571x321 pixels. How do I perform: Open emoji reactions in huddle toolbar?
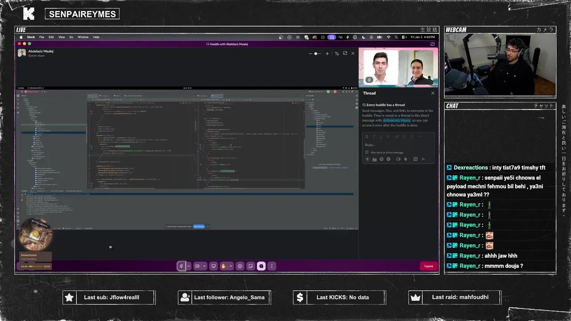coord(240,266)
